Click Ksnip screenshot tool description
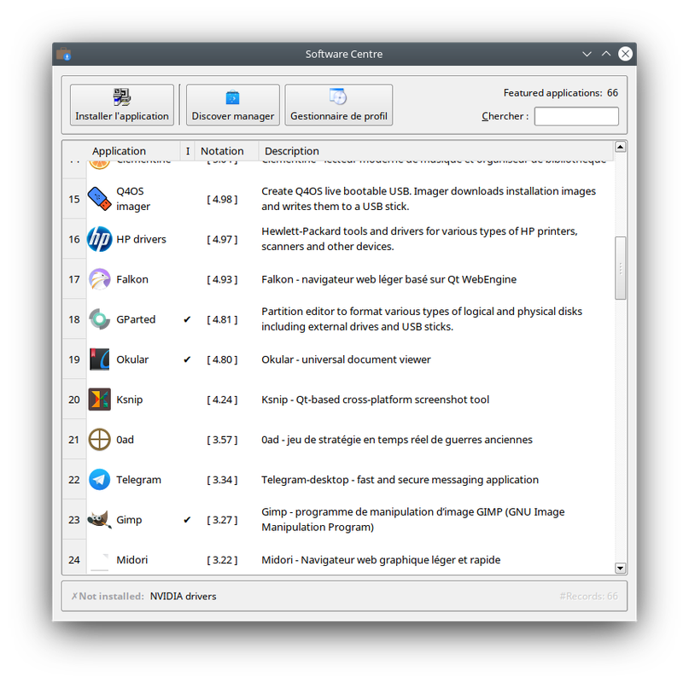Screen dimensions: 689x683 click(376, 400)
